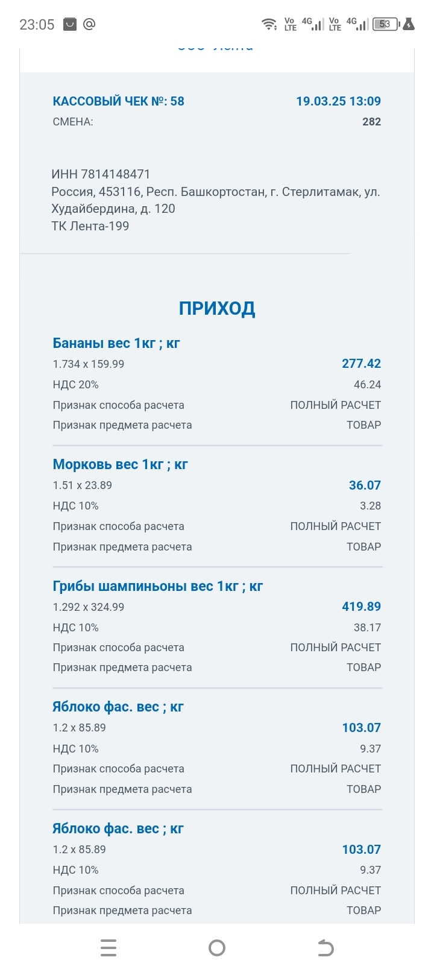Tap the Android back navigation icon
Viewport: 434px width, 972px height.
click(x=325, y=948)
